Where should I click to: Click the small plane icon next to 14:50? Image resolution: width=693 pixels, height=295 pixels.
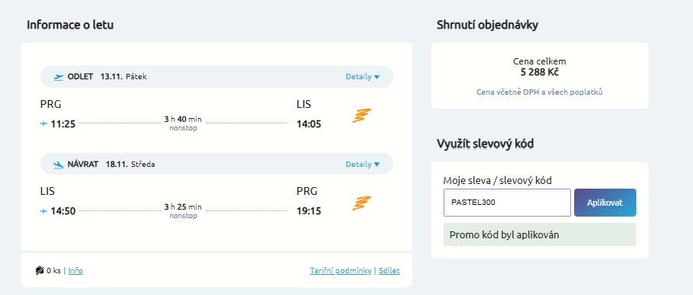tap(44, 211)
